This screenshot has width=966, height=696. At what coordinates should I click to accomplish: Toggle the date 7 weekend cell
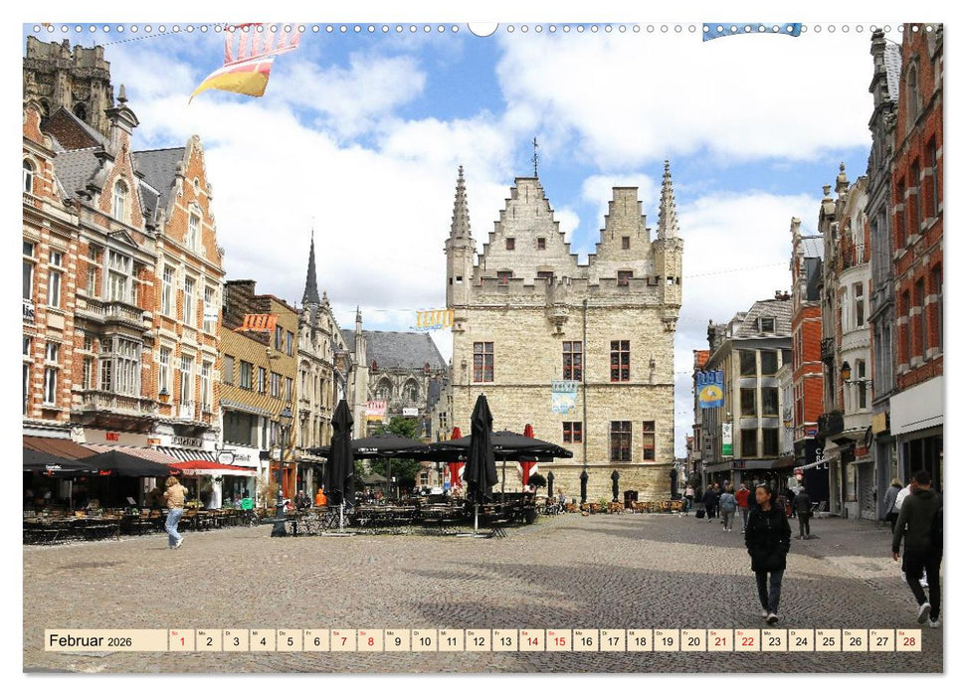click(x=343, y=643)
